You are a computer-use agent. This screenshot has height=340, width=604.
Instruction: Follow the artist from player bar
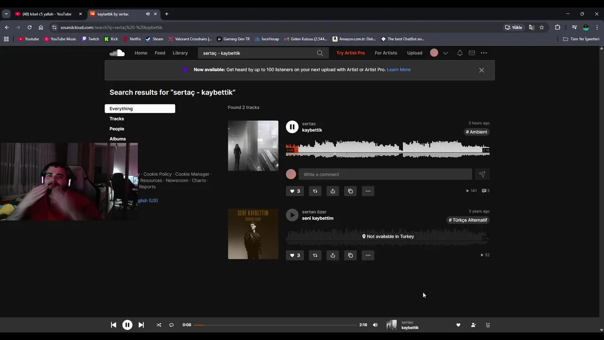[473, 325]
